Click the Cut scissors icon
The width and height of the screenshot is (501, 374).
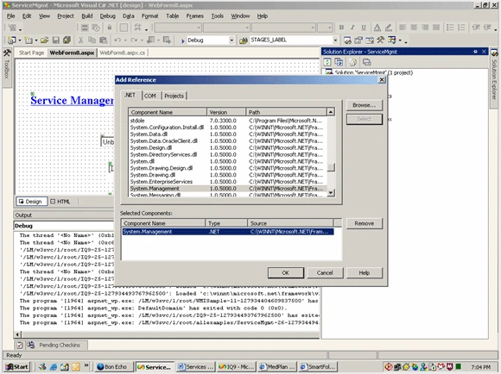(81, 41)
